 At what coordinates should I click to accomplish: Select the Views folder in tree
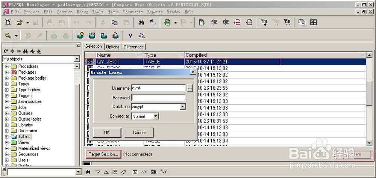coord(23,142)
